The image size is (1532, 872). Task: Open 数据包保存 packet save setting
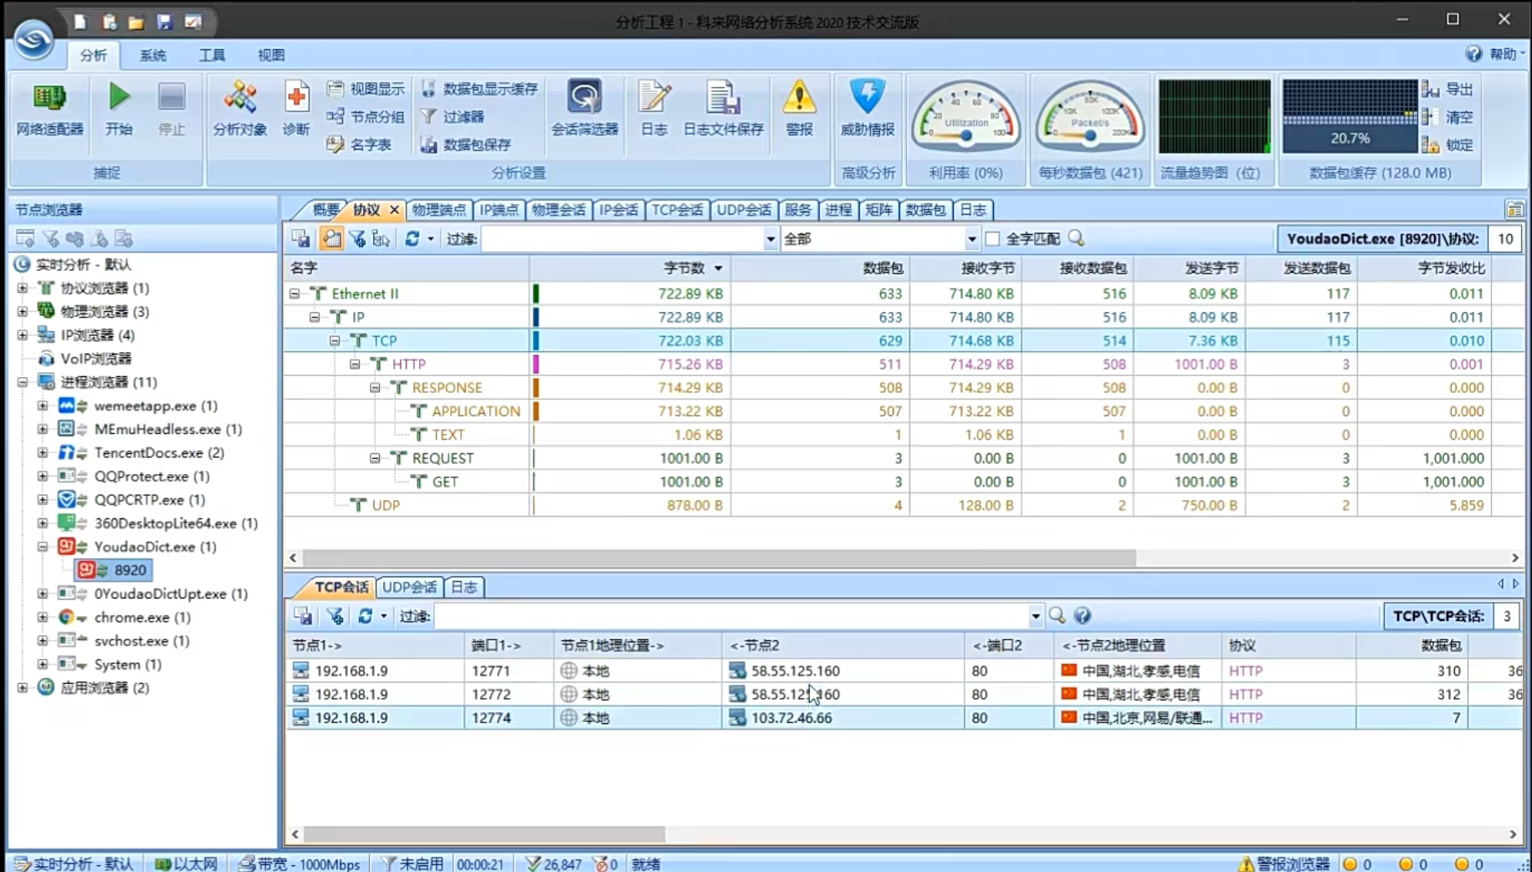(466, 145)
